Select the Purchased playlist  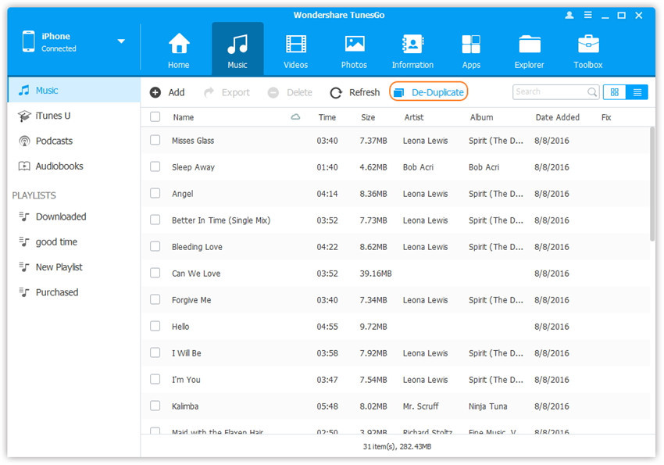click(x=56, y=292)
